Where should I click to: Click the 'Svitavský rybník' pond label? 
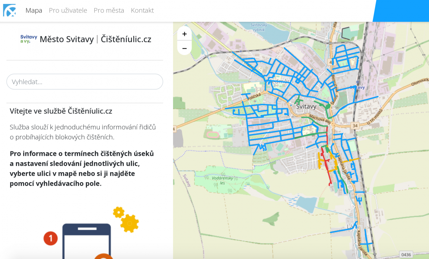(x=260, y=28)
